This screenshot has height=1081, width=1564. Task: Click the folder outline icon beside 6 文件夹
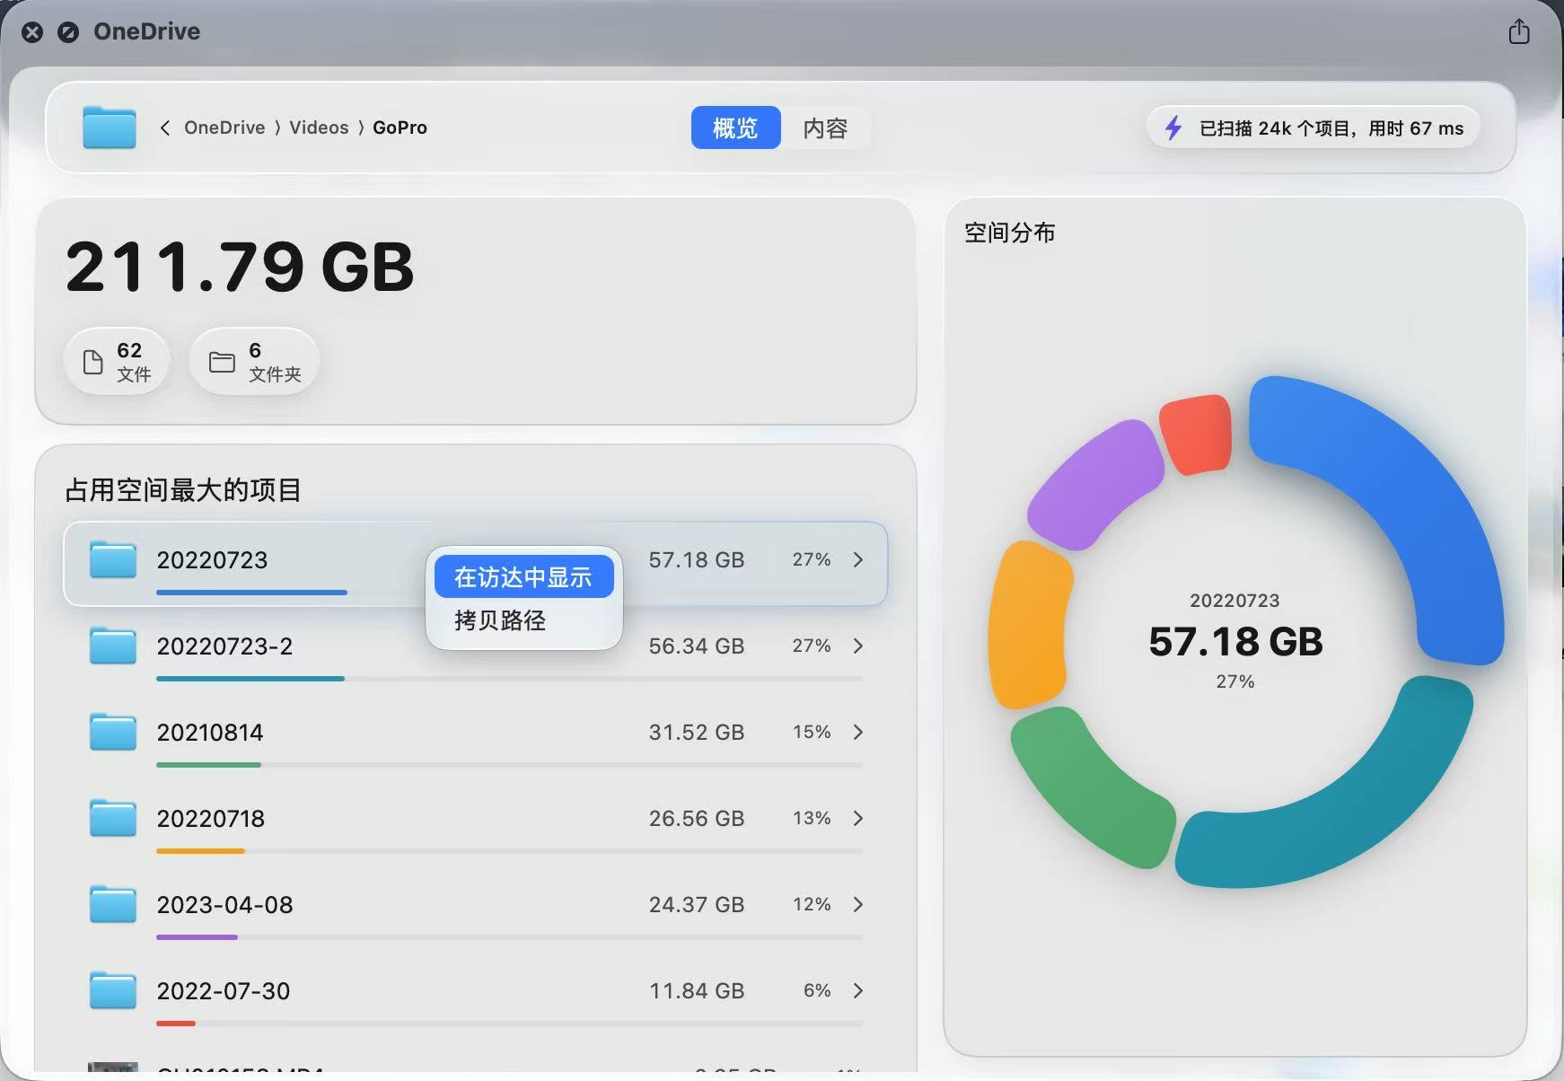222,362
